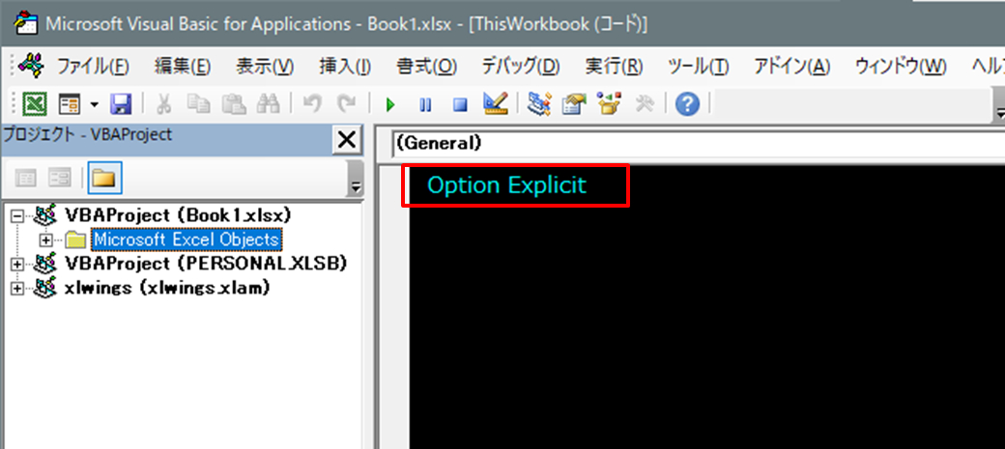Open the 実行(R) menu
The width and height of the screenshot is (1005, 449).
[614, 66]
